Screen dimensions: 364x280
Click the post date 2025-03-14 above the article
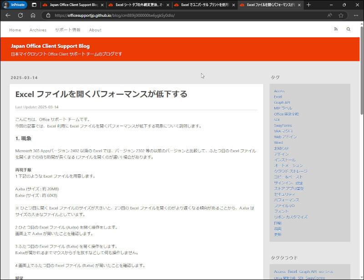24,77
